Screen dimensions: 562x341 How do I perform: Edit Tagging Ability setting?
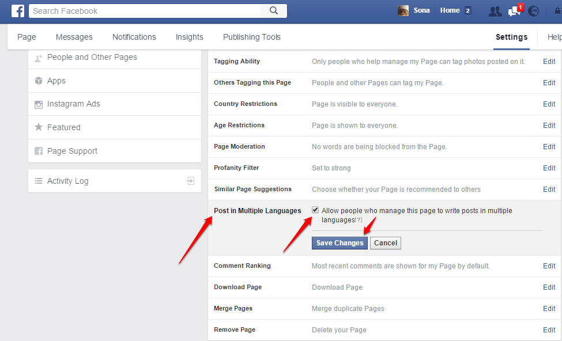point(549,61)
